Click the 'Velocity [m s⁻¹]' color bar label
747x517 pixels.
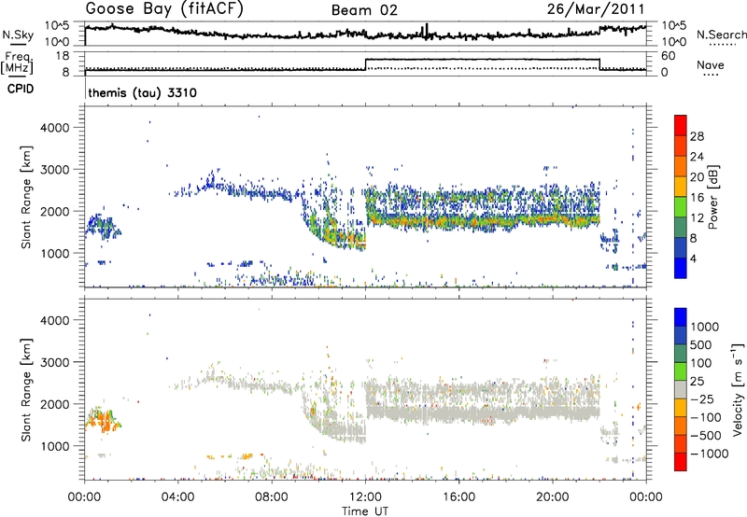point(738,389)
